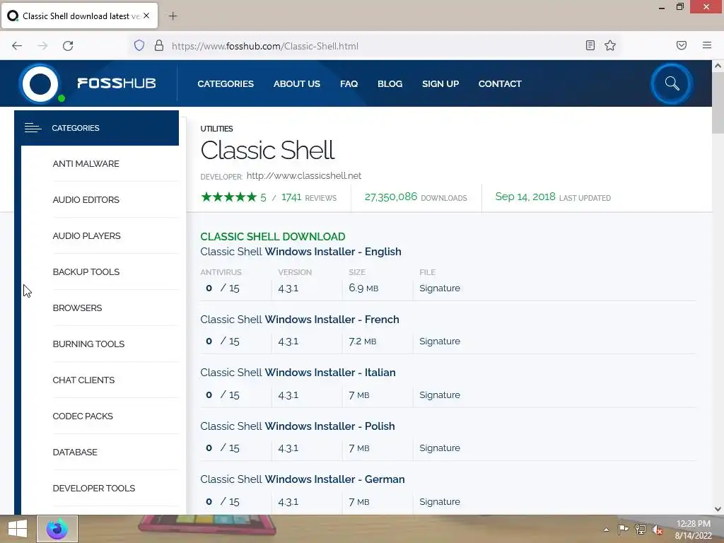Click the scrollbar down arrow

(x=718, y=509)
